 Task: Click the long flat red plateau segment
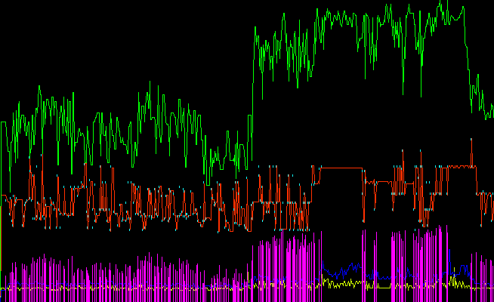coord(341,167)
